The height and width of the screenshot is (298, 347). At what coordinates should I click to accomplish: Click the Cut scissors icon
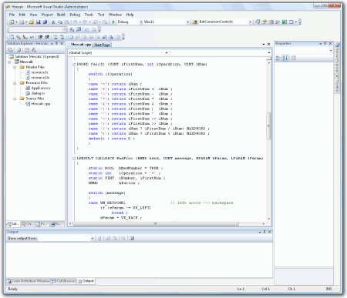[53, 22]
